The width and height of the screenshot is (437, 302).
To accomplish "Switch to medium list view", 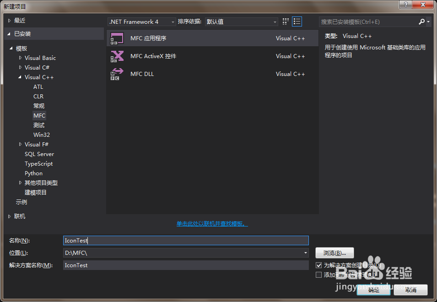I will tap(297, 22).
